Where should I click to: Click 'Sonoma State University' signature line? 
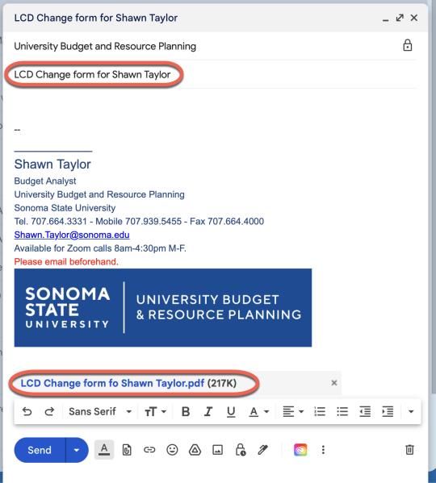[x=65, y=208]
